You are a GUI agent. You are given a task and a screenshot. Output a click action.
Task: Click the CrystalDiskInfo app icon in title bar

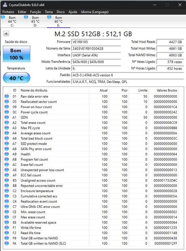tap(5, 5)
